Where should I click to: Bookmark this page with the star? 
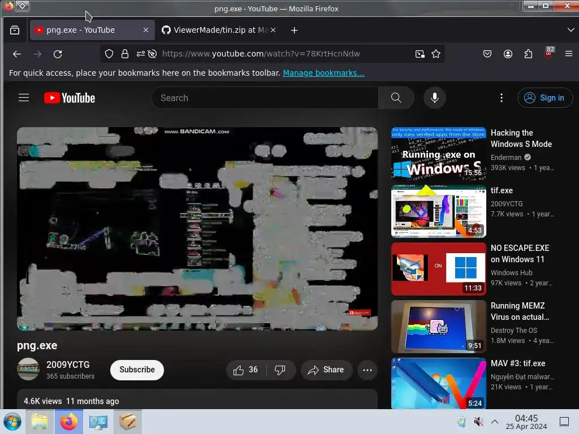[436, 54]
